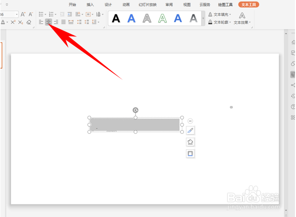The height and width of the screenshot is (217, 296).
Task: Switch to the 视图 tab
Action: click(x=187, y=5)
